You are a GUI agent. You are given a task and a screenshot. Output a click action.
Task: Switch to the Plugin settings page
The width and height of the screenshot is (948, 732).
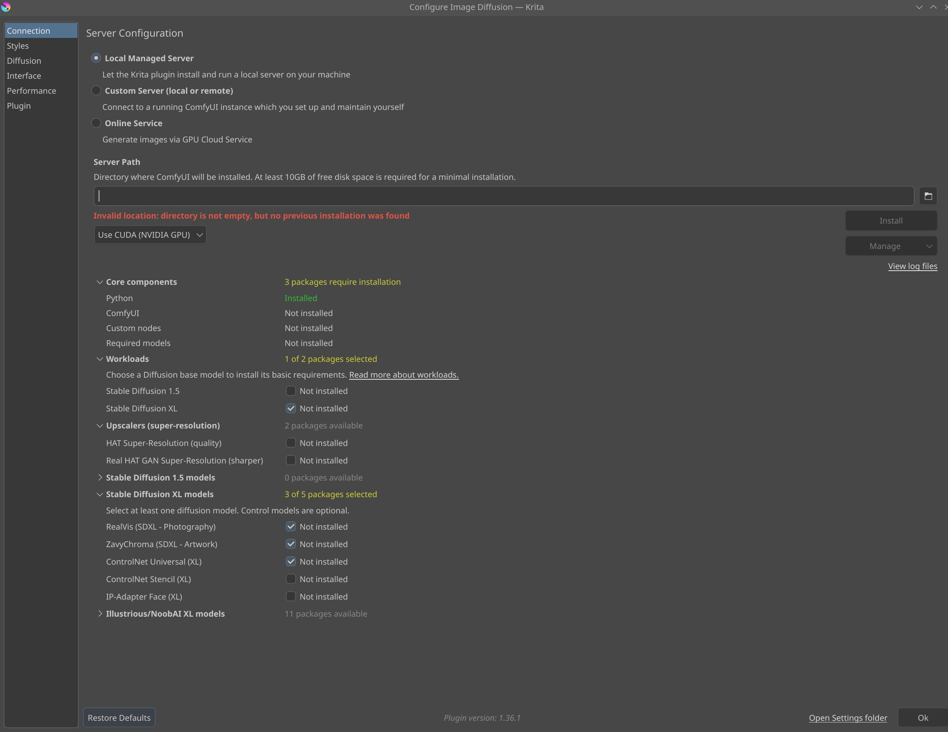[x=41, y=106]
